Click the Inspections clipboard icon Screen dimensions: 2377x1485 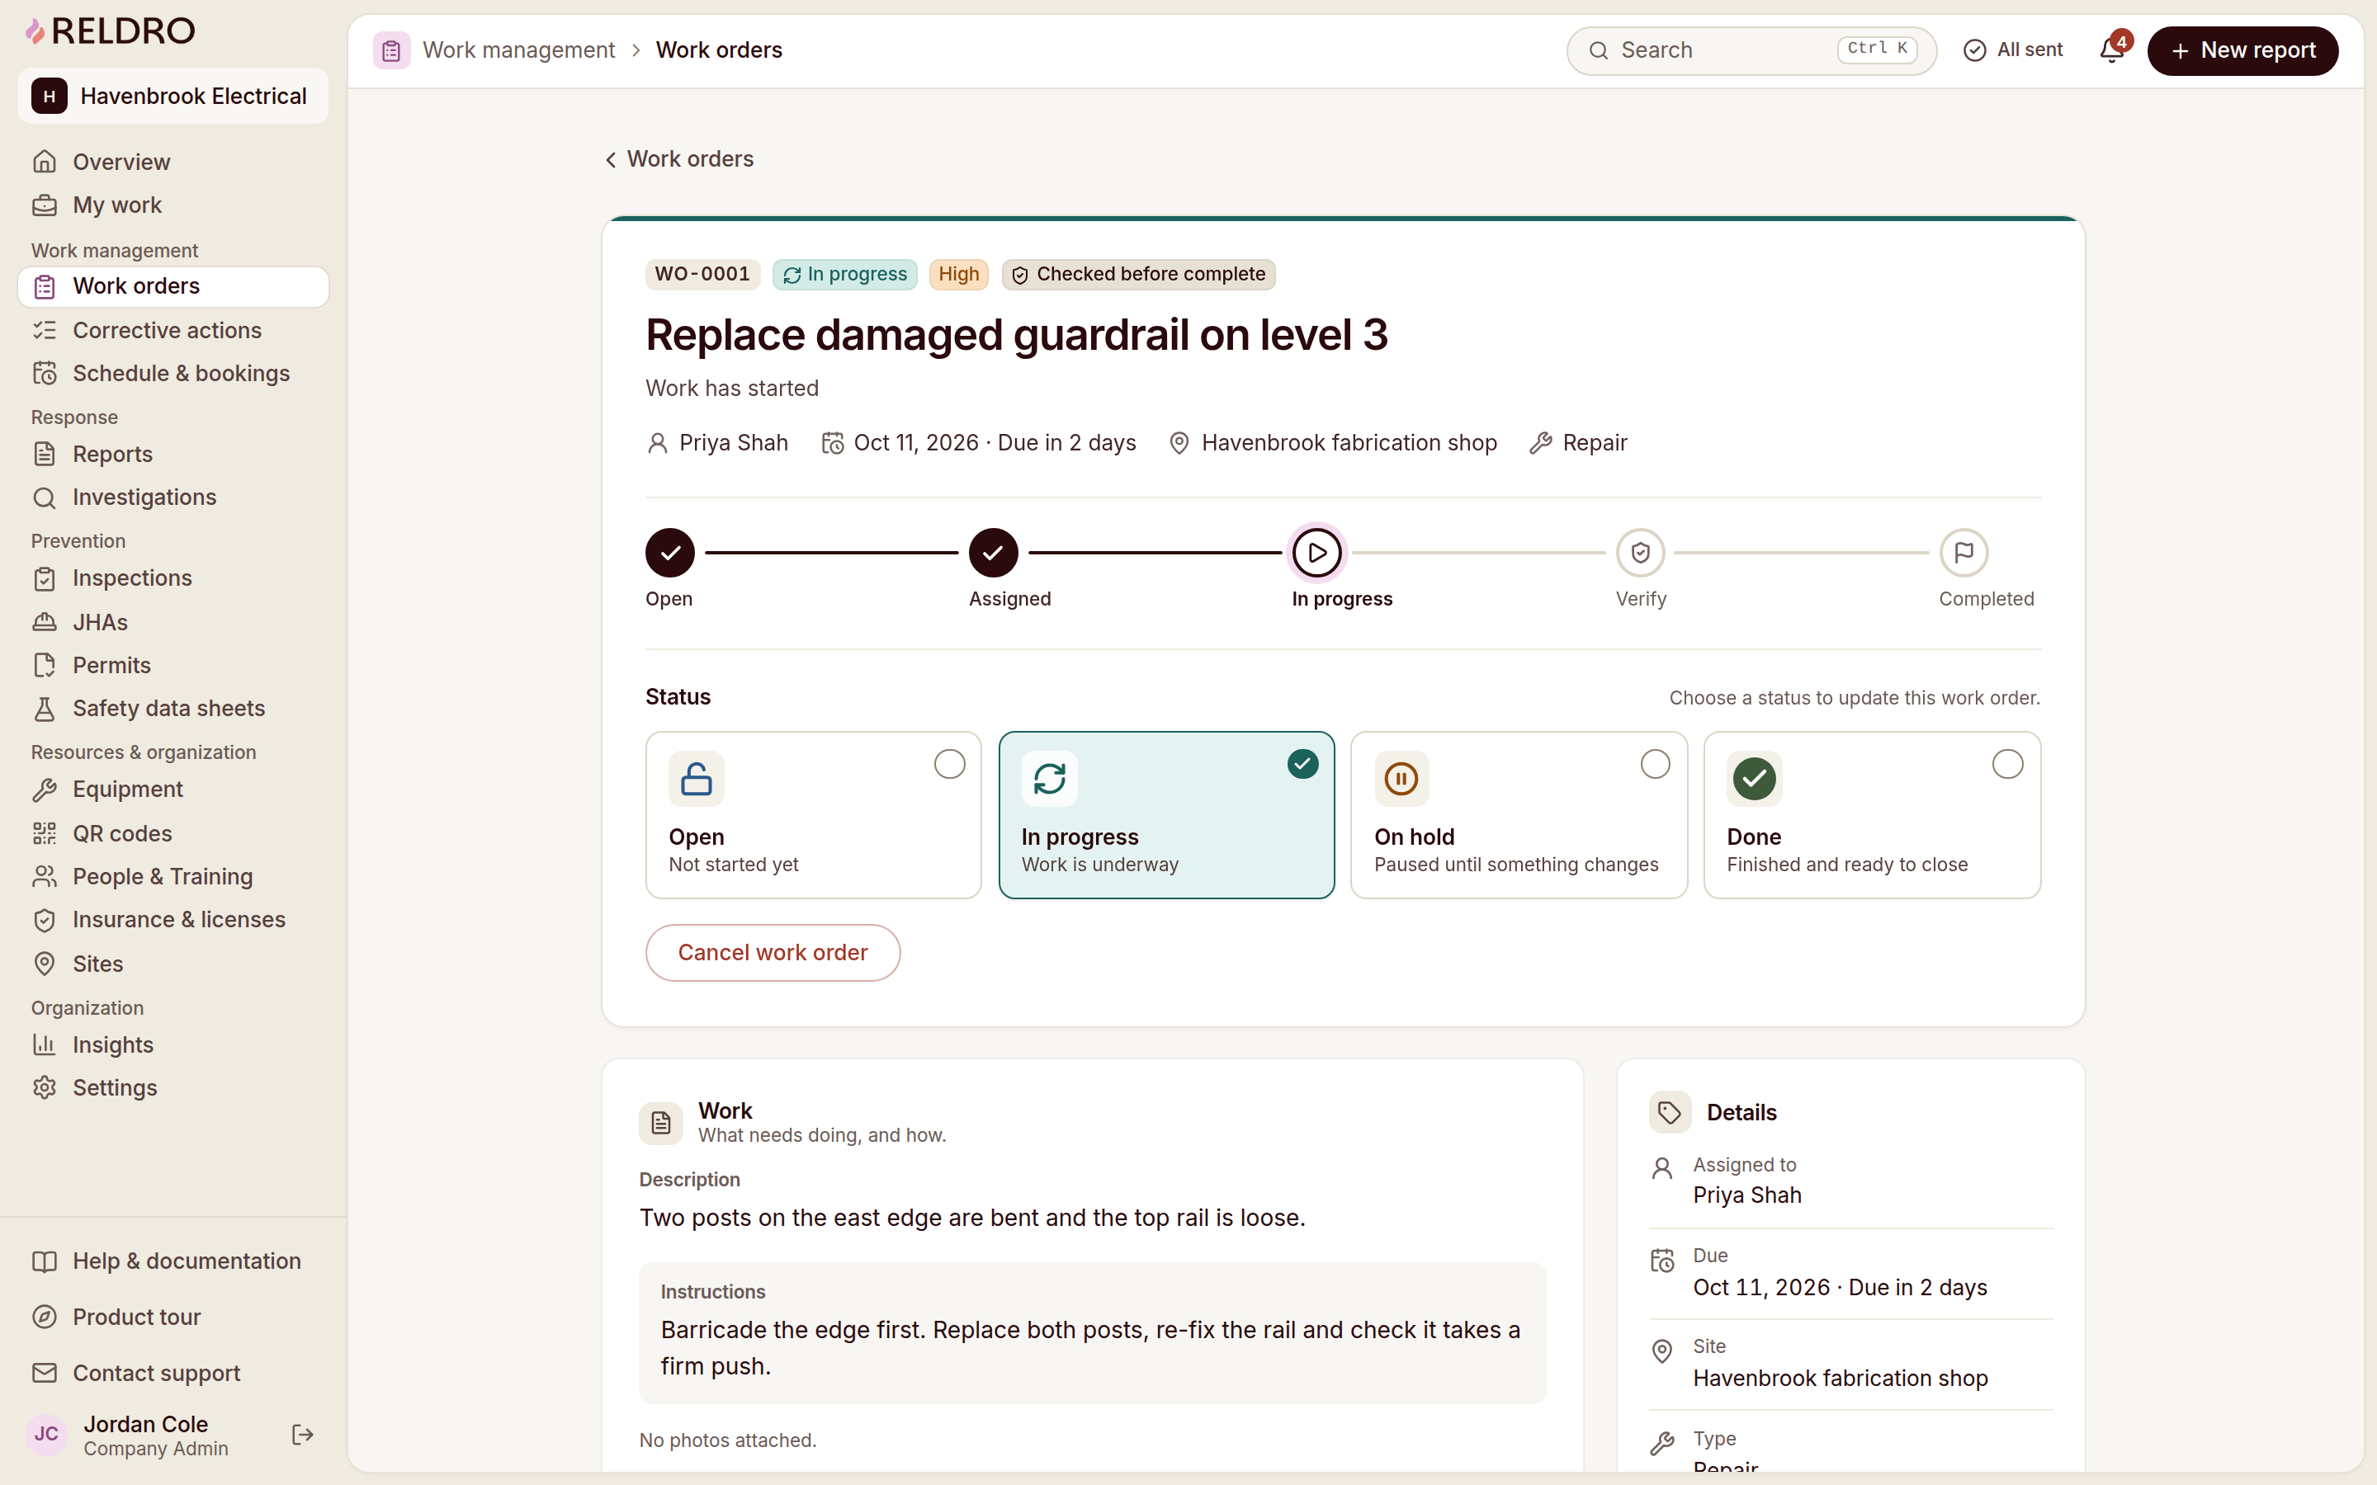[x=45, y=578]
